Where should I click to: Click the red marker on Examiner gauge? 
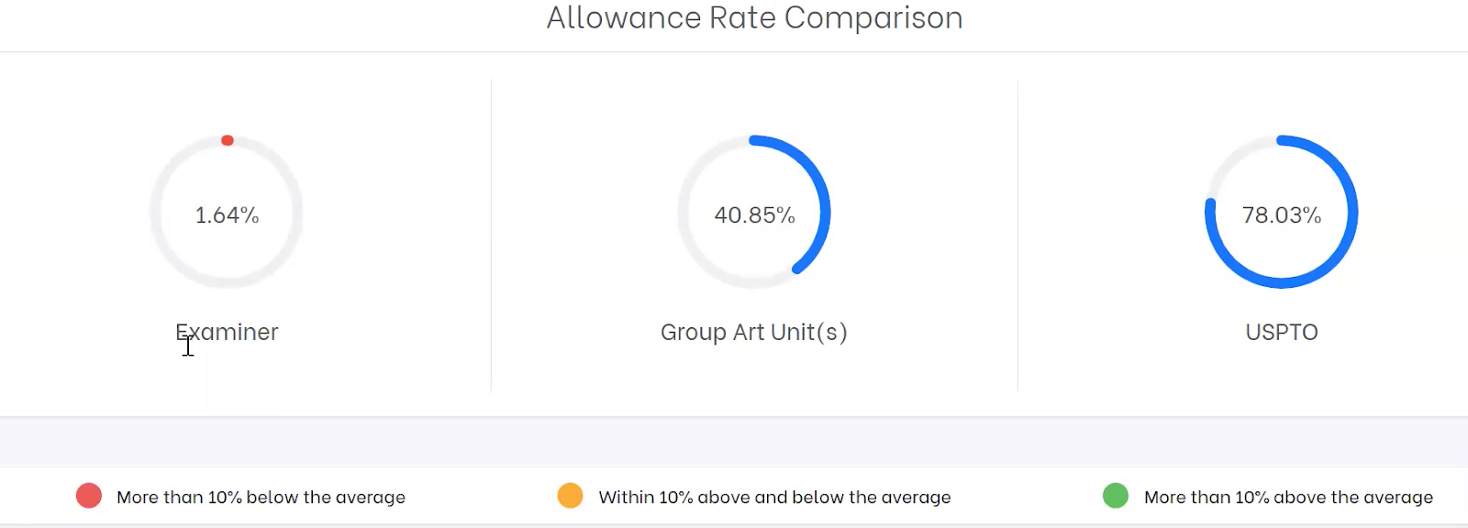click(228, 140)
